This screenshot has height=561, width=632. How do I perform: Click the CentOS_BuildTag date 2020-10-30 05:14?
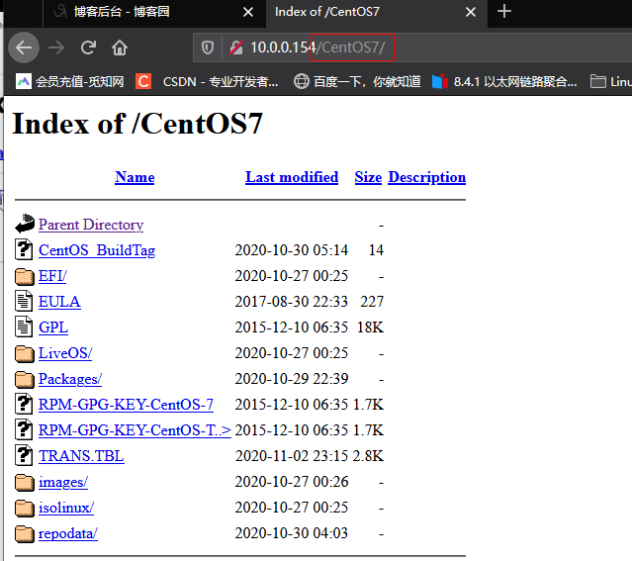(x=292, y=250)
